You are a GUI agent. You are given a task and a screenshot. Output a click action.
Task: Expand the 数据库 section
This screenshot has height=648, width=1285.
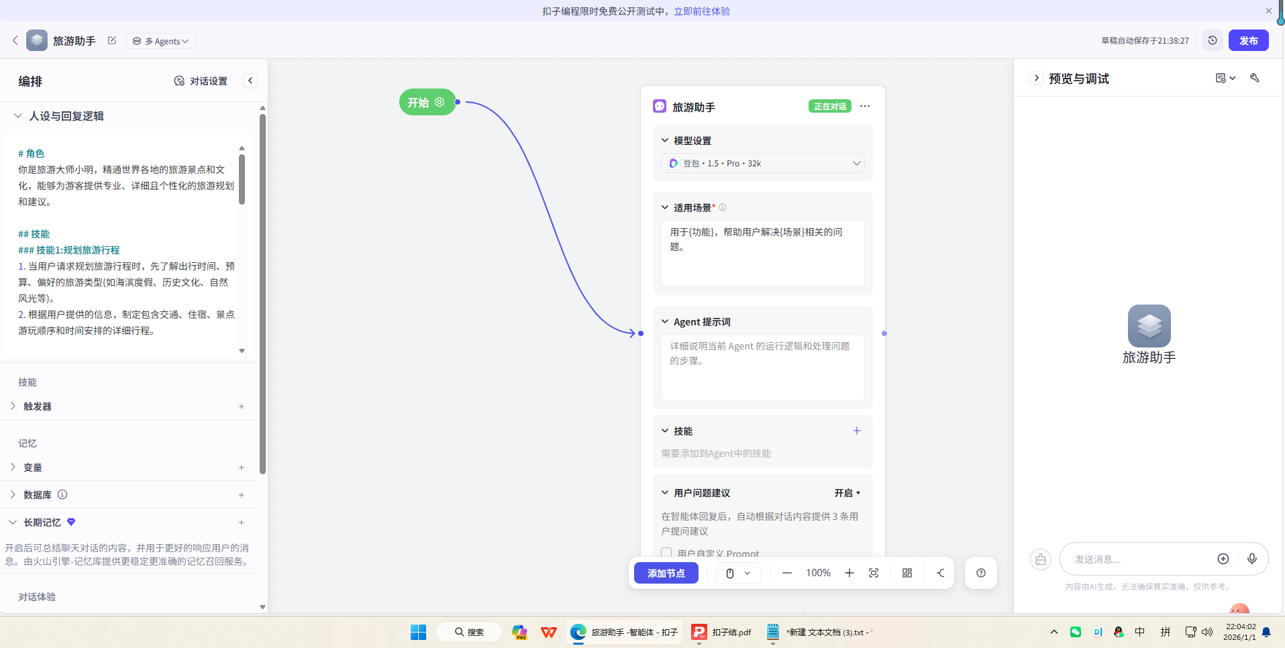pyautogui.click(x=13, y=494)
